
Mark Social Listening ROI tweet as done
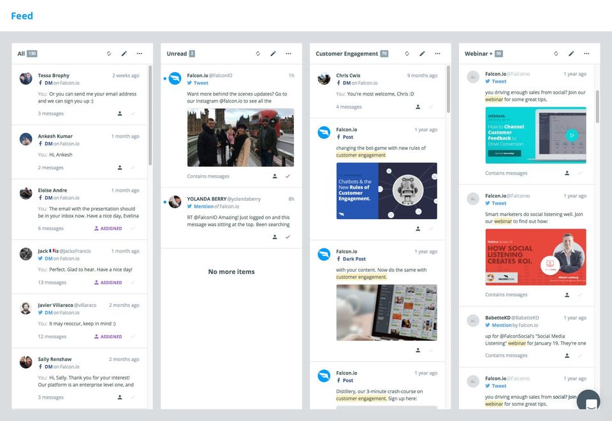point(580,295)
